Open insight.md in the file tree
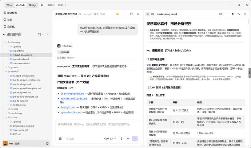 pyautogui.click(x=18, y=51)
